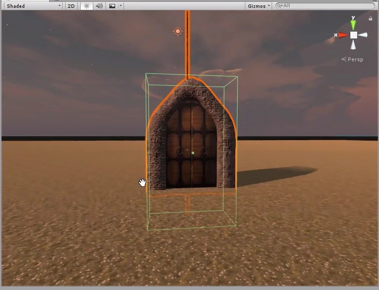
Task: Click the green collider center handle
Action: pyautogui.click(x=192, y=153)
